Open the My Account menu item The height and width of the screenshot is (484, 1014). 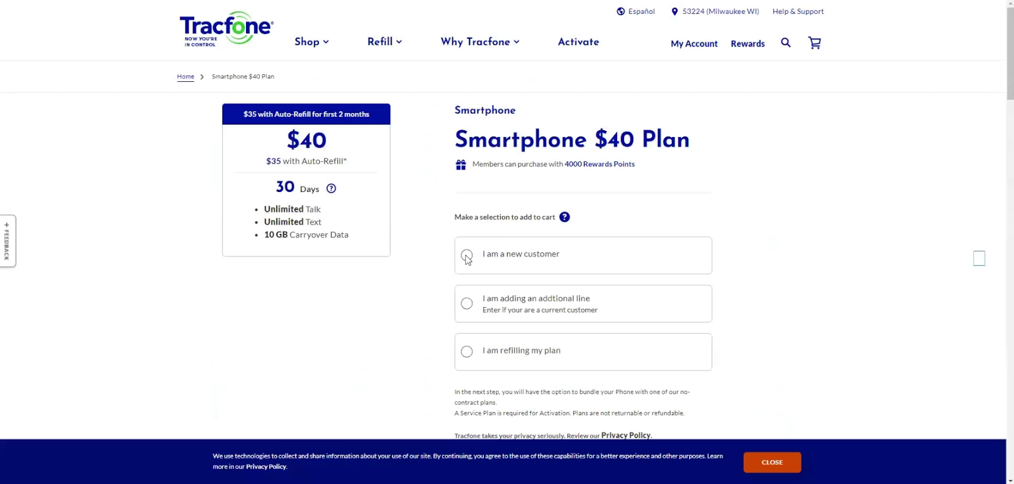pyautogui.click(x=694, y=43)
